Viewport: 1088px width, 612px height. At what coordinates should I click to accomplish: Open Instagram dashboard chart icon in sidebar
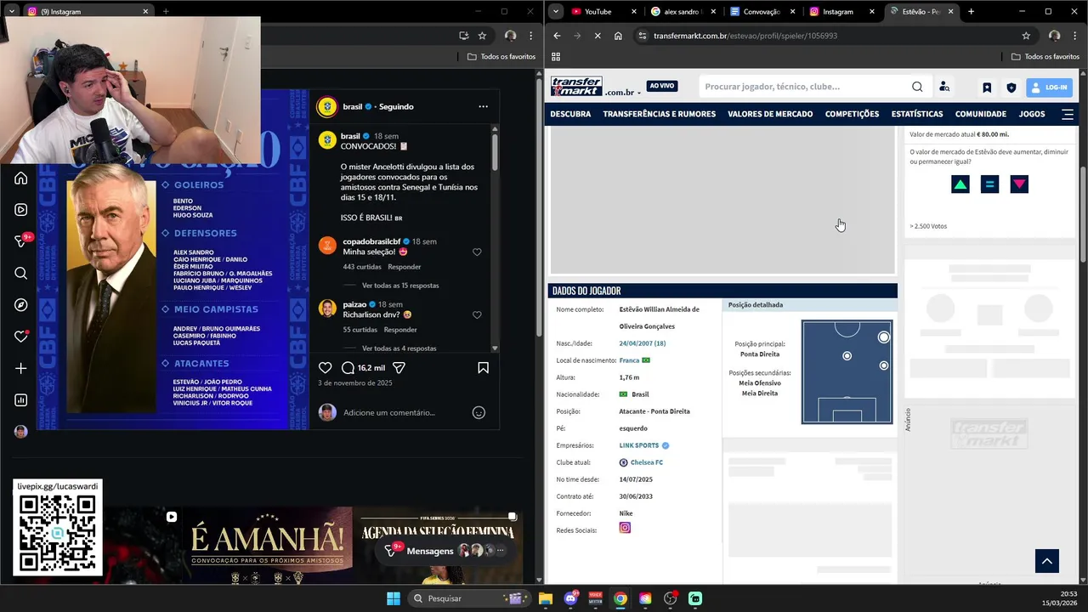pyautogui.click(x=21, y=400)
